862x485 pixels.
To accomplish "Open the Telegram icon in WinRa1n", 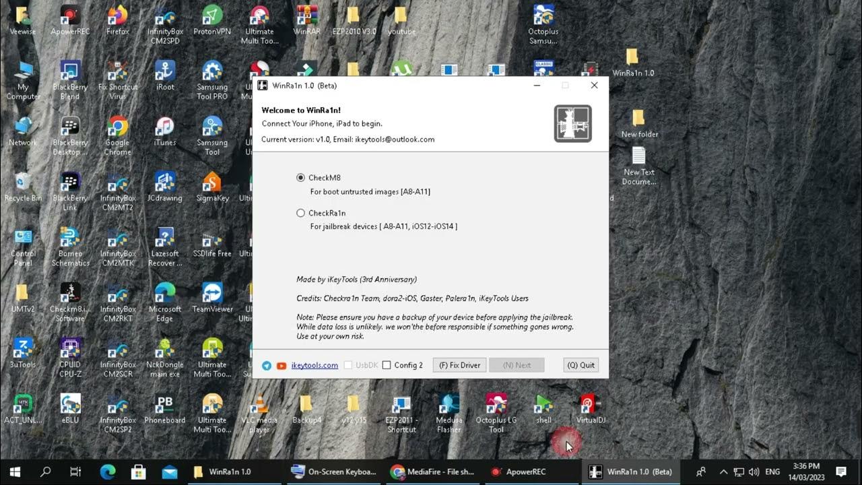I will [x=267, y=365].
